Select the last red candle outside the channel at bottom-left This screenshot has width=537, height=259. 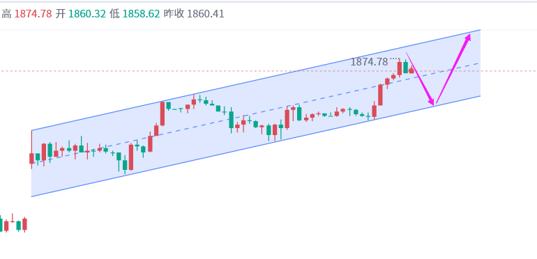click(24, 224)
